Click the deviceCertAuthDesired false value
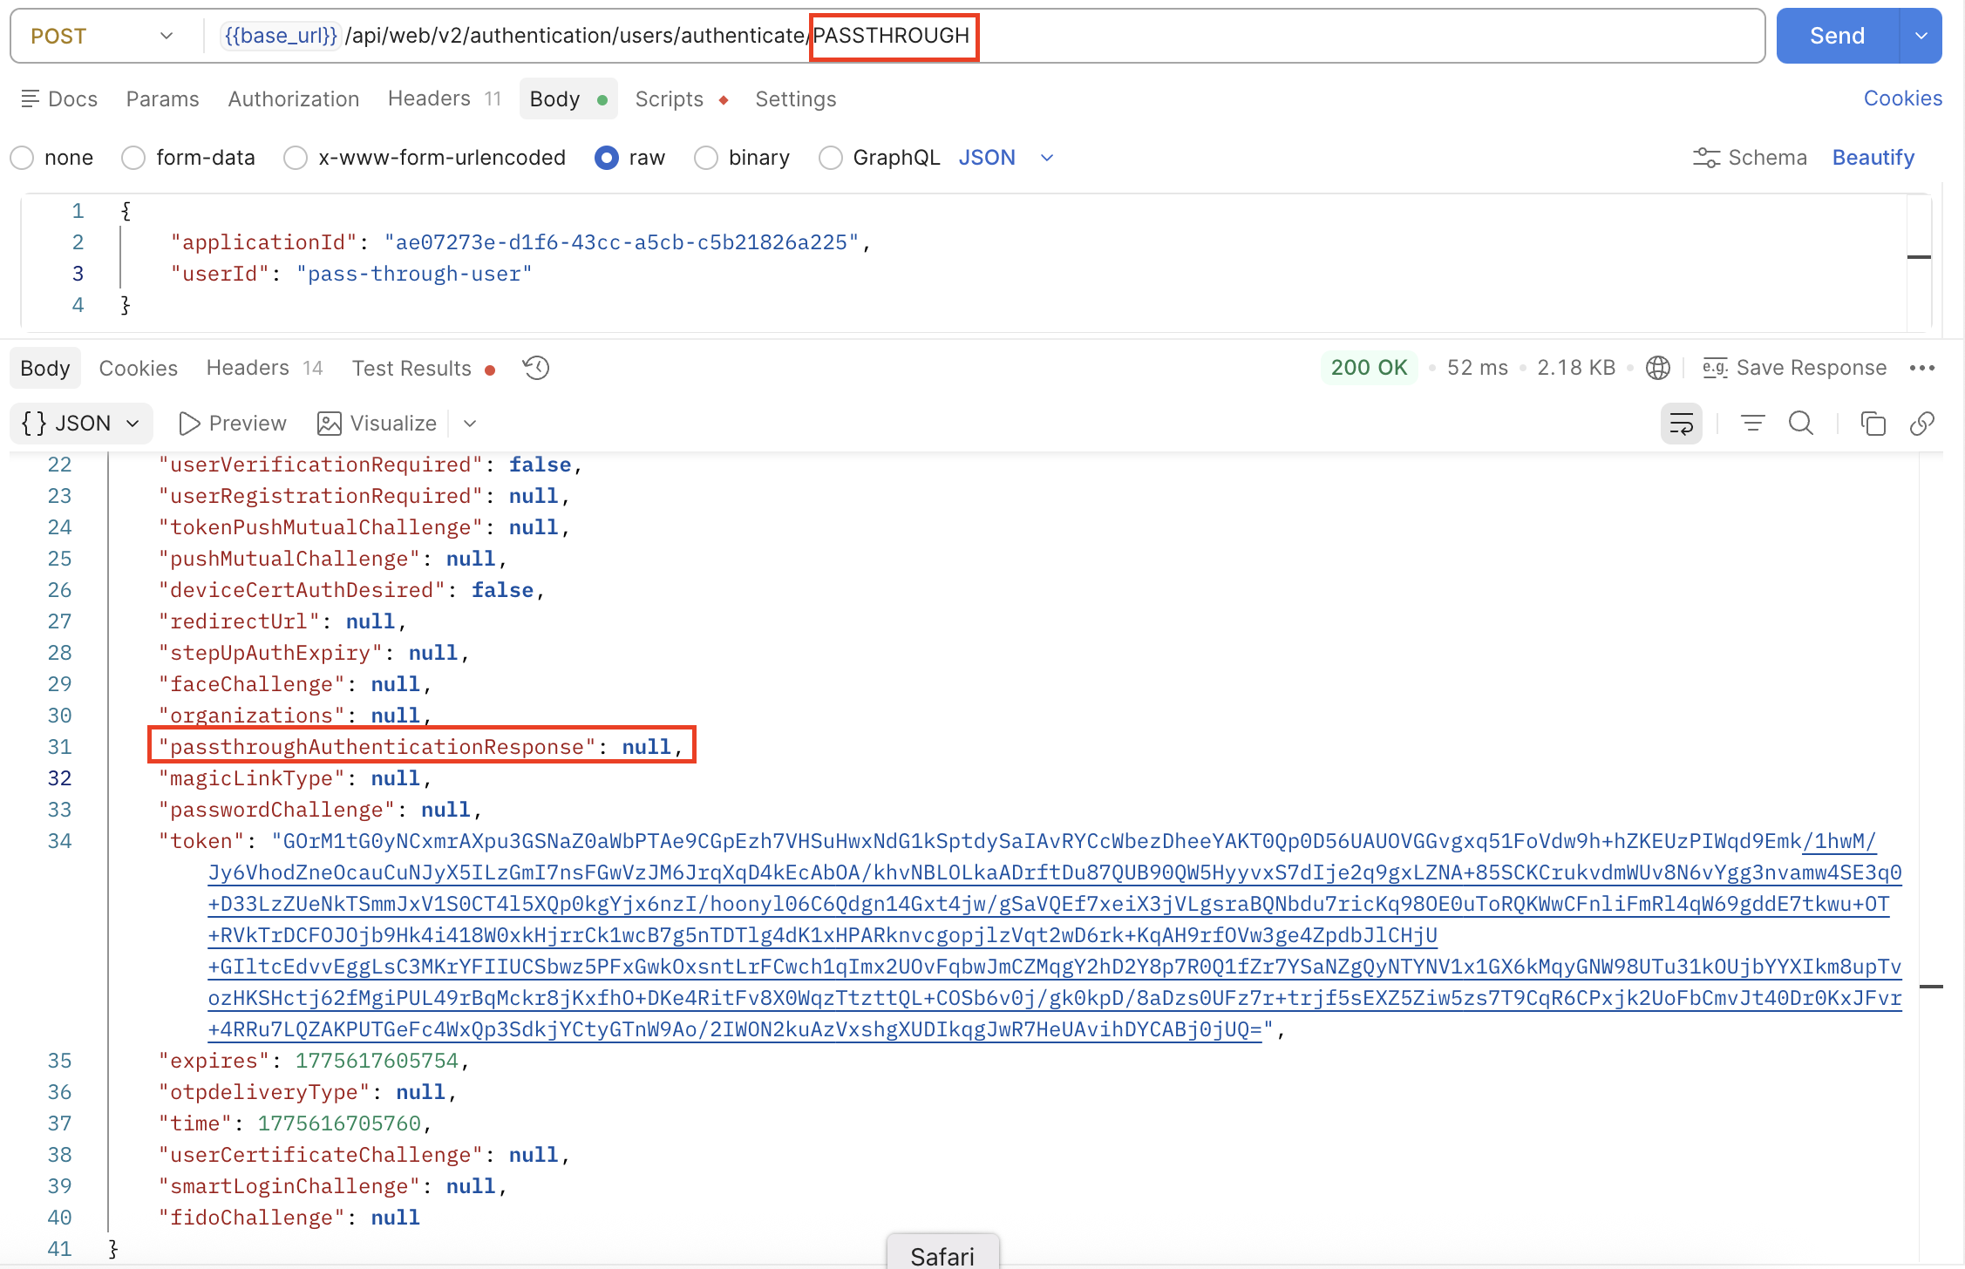The height and width of the screenshot is (1269, 1965). (502, 590)
